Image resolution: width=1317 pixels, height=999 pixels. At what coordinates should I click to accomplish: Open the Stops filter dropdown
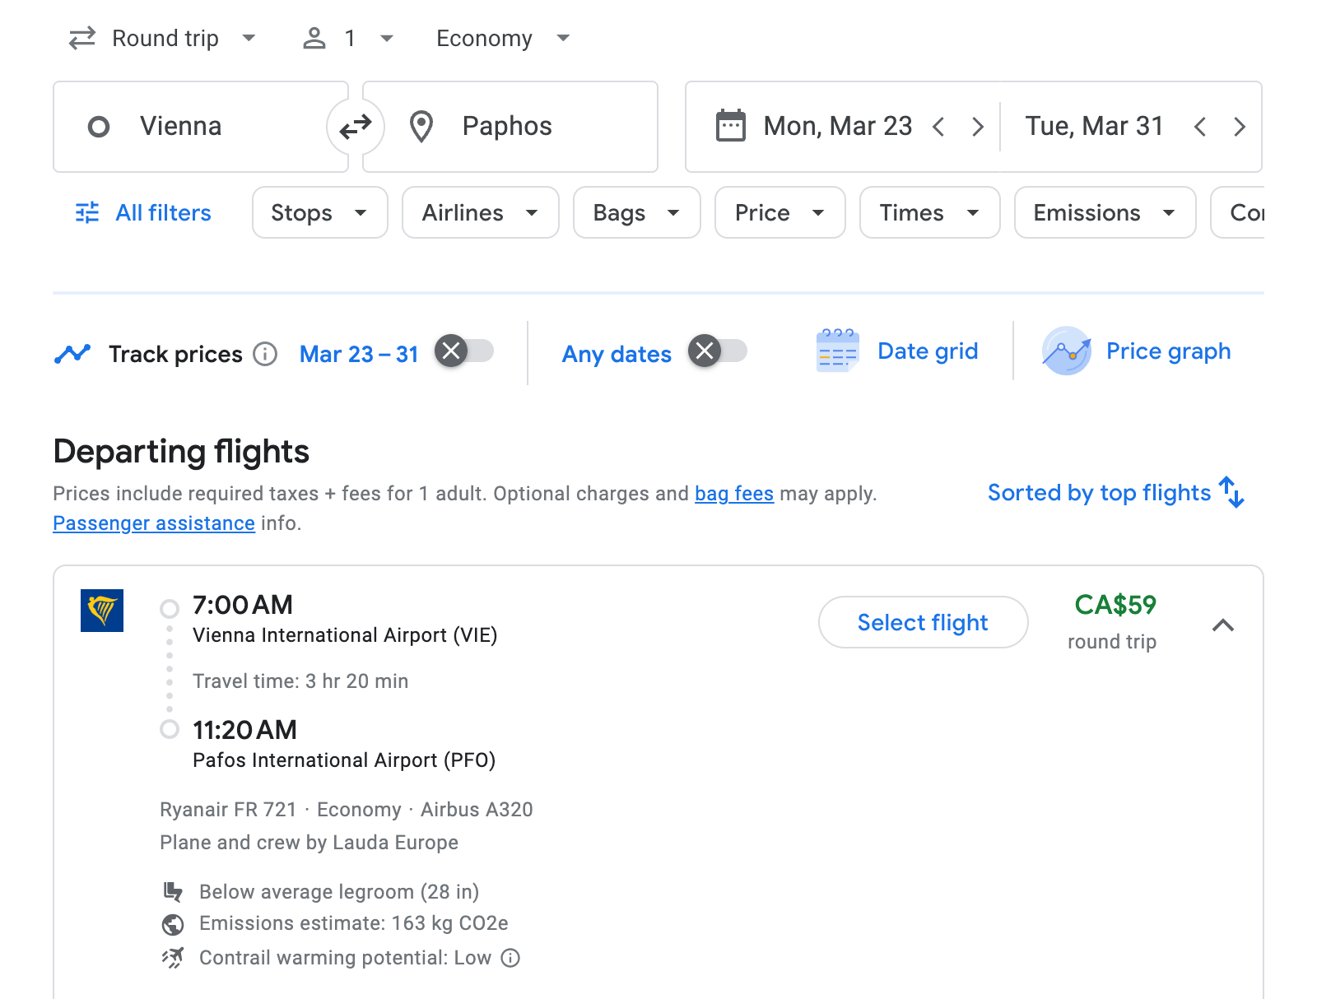[x=319, y=212]
